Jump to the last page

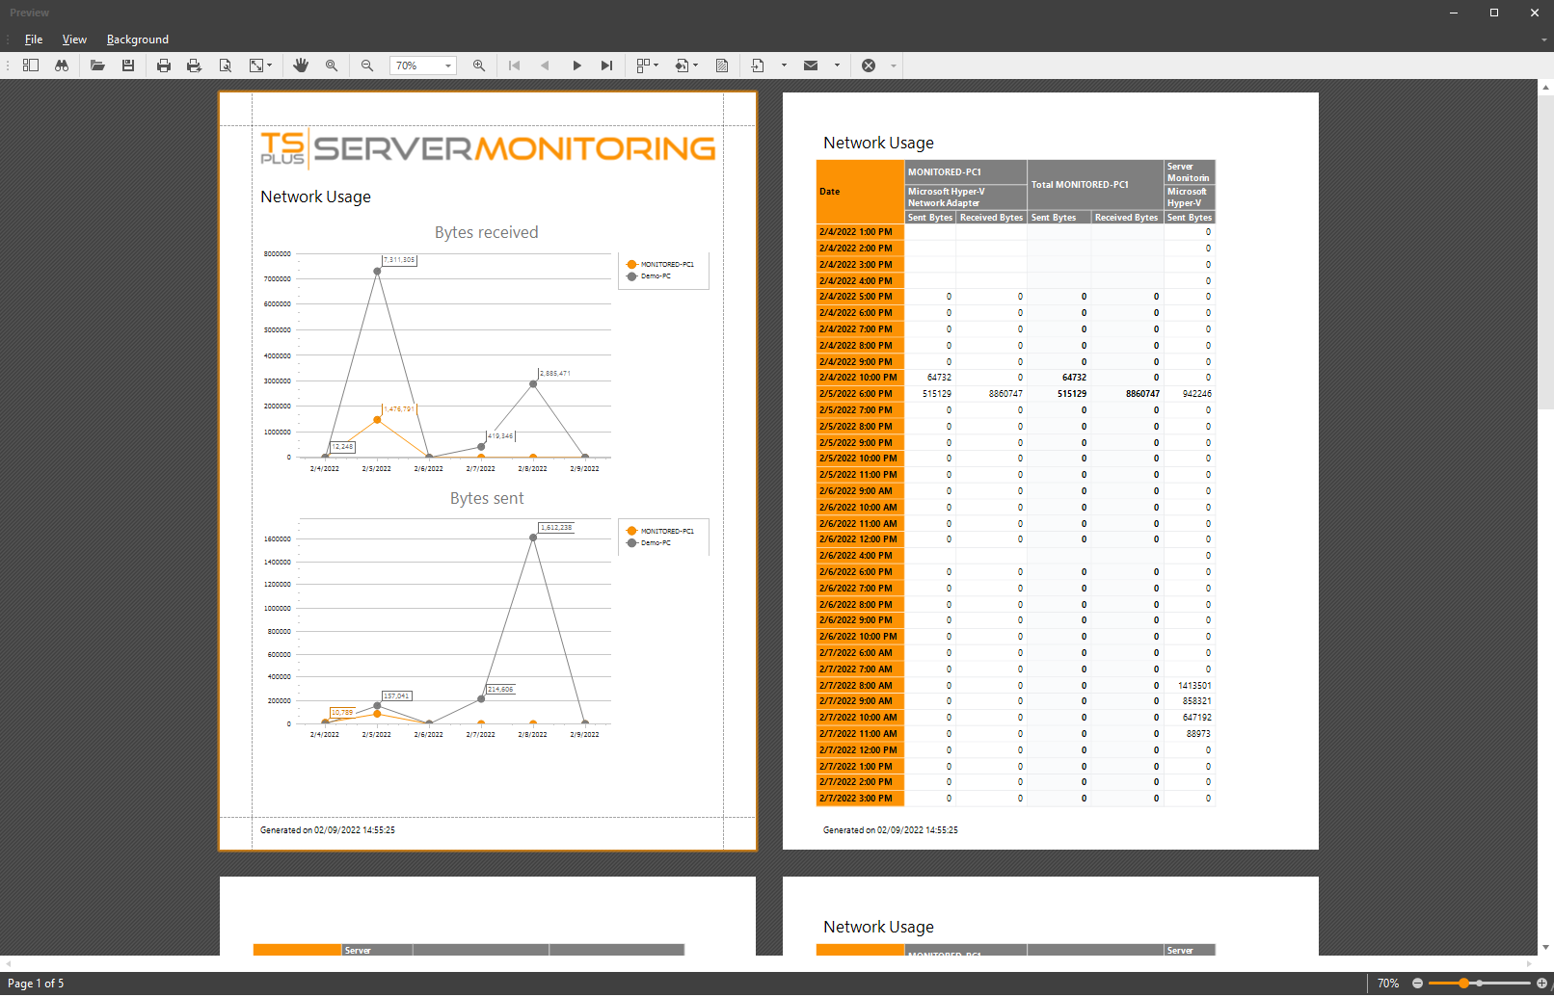pyautogui.click(x=606, y=66)
